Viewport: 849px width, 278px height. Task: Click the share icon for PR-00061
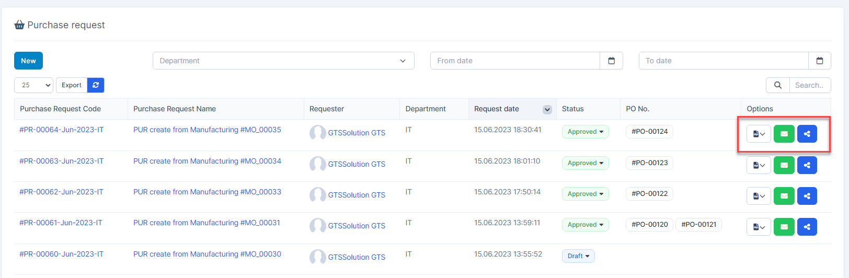coord(807,227)
